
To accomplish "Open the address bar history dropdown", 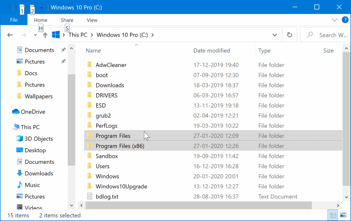I will point(275,35).
